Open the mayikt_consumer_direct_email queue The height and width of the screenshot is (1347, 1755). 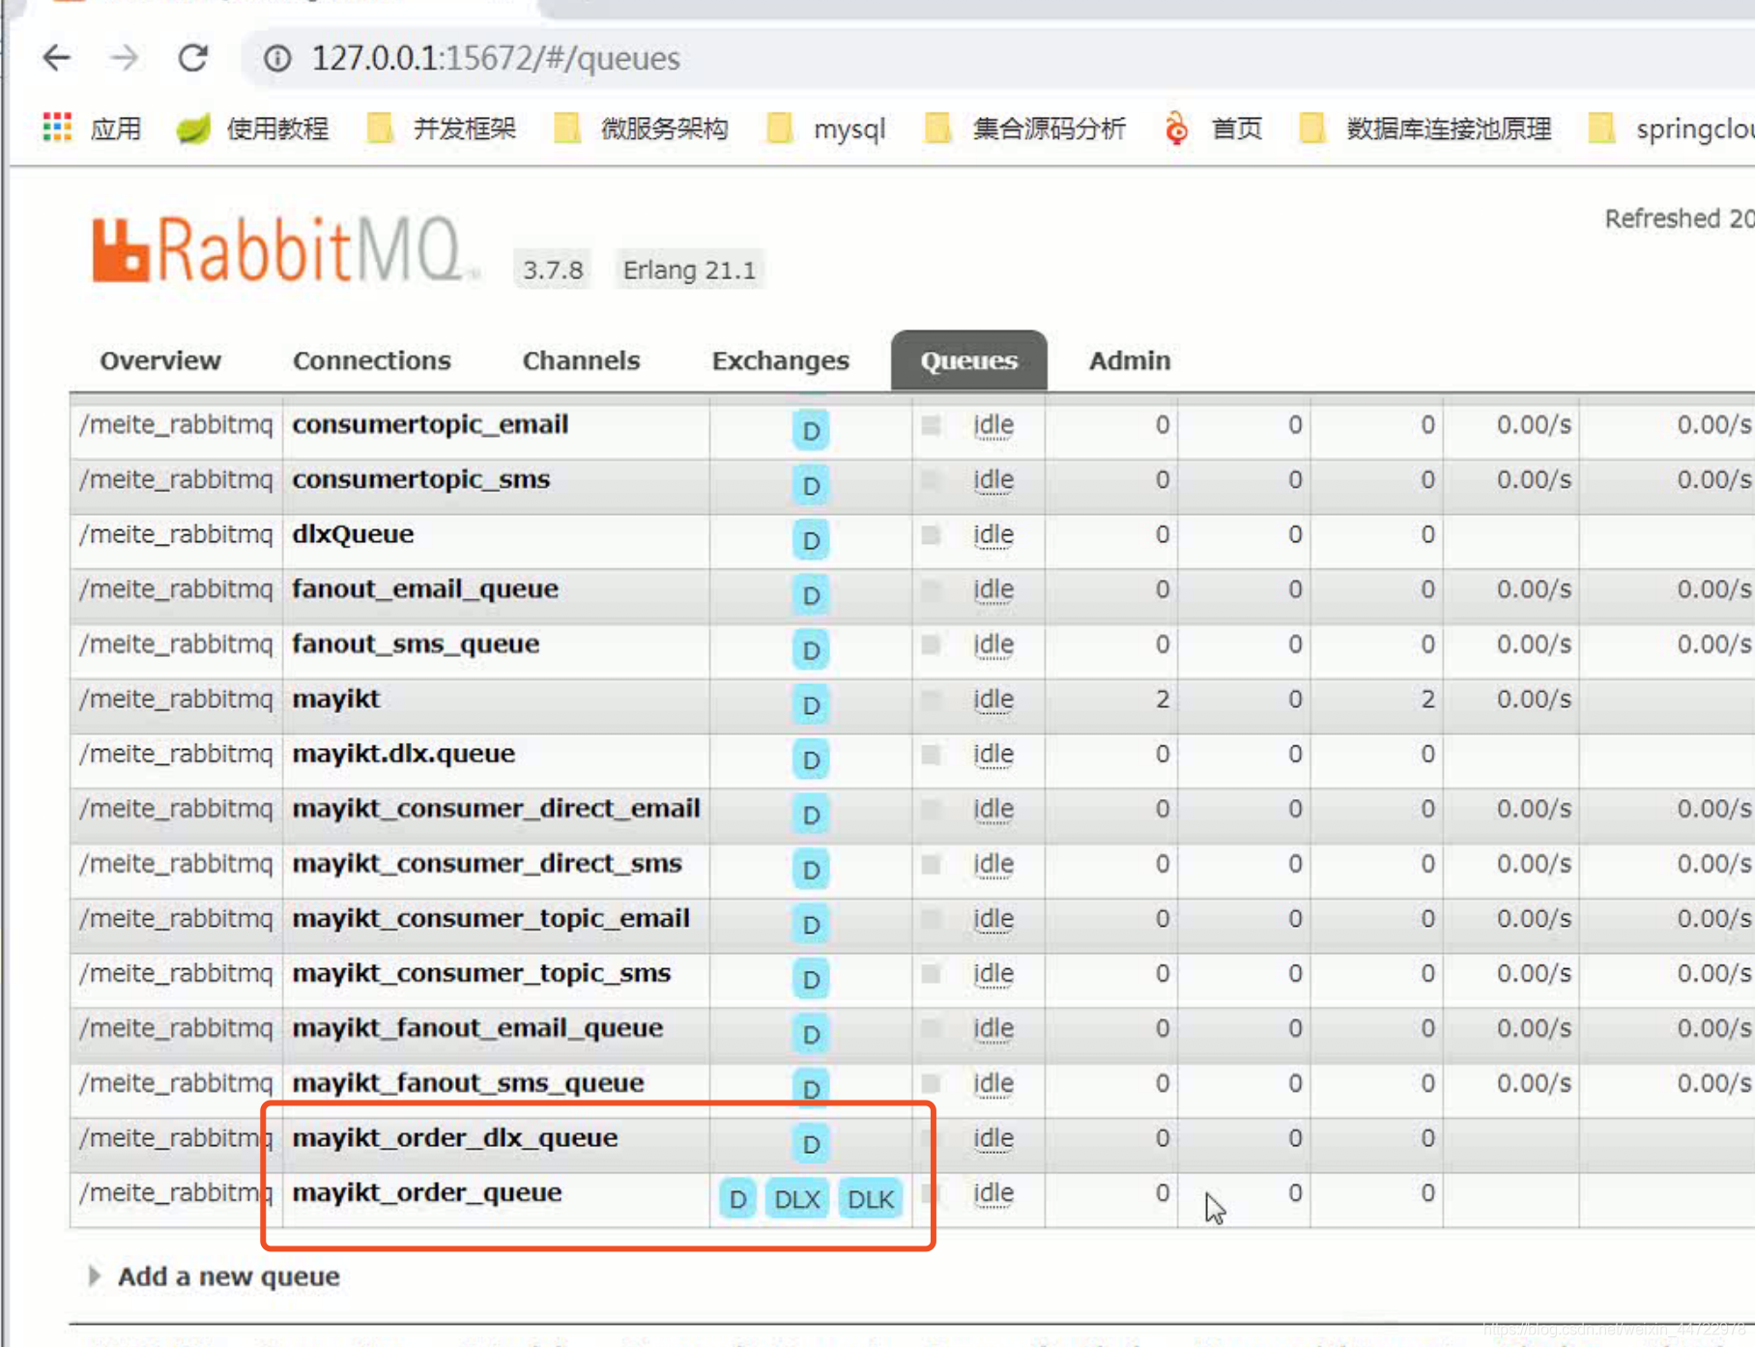click(x=497, y=808)
